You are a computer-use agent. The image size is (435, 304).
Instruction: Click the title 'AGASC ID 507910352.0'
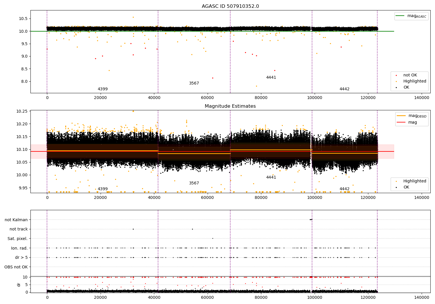pyautogui.click(x=230, y=6)
